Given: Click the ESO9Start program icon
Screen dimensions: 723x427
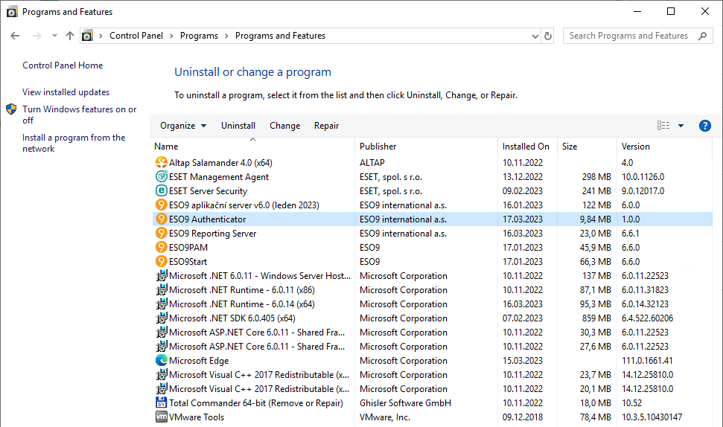Looking at the screenshot, I should tap(161, 261).
